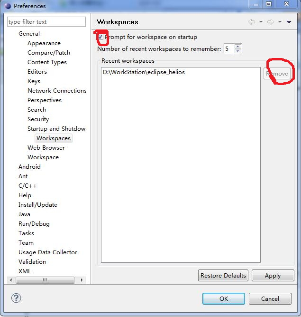Screen dimensions: 301x317
Task: Select Ant in preferences tree
Action: coord(23,176)
